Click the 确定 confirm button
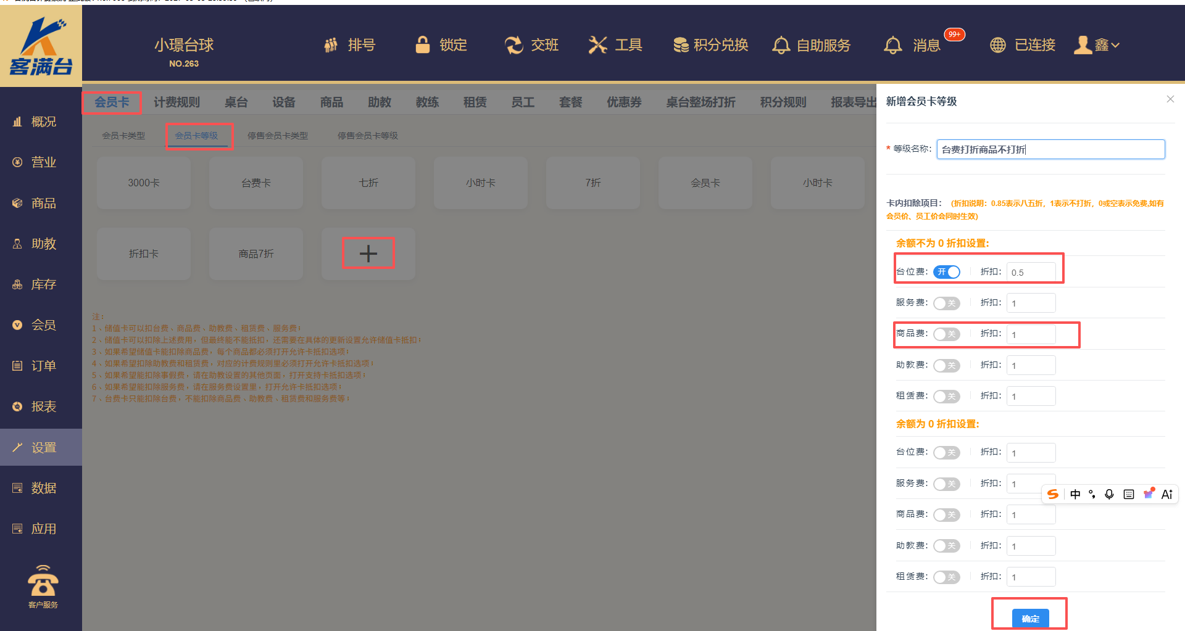Image resolution: width=1185 pixels, height=631 pixels. pyautogui.click(x=1030, y=618)
